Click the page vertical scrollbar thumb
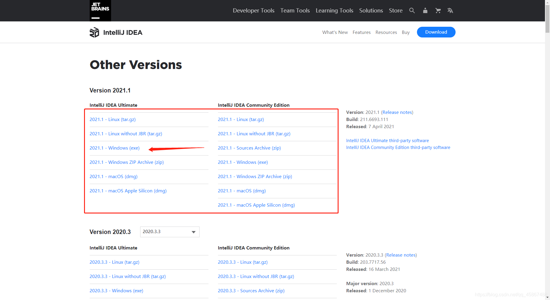This screenshot has width=550, height=300. pos(547,18)
